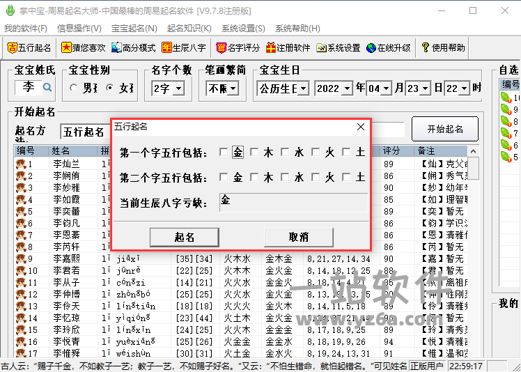
Task: Click the 开始起名 button
Action: [x=445, y=129]
